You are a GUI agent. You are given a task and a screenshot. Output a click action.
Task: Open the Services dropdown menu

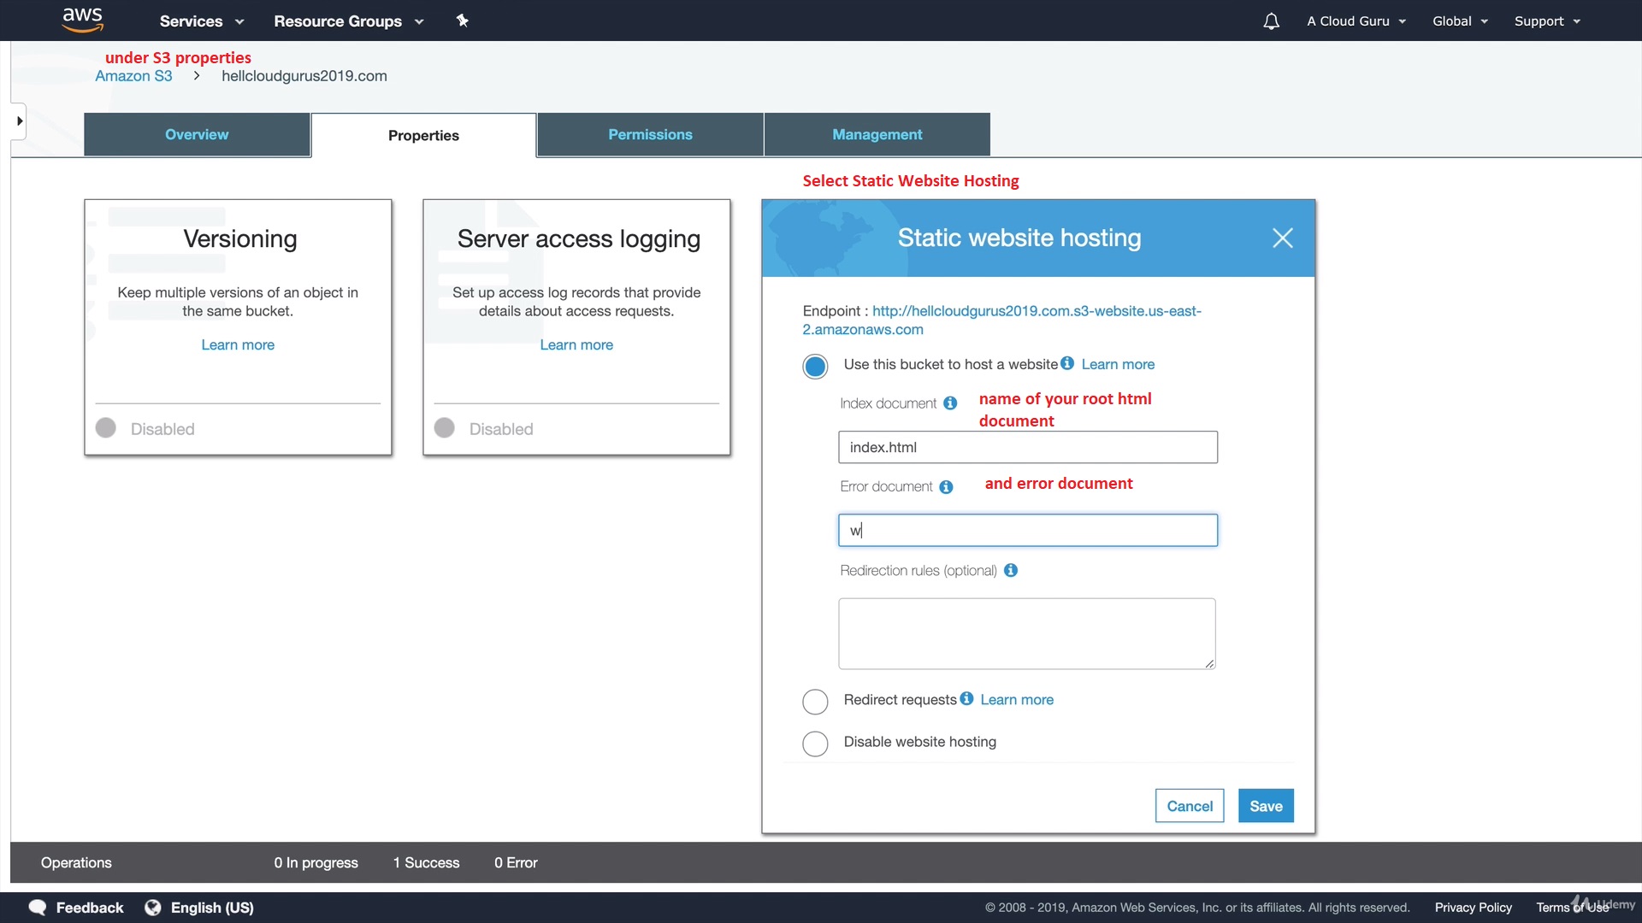tap(201, 21)
